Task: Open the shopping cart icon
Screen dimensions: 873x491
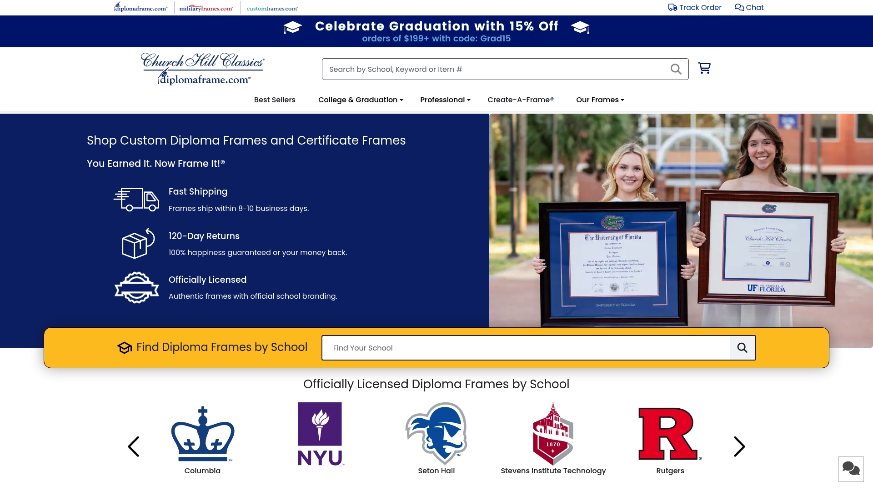Action: pyautogui.click(x=704, y=68)
